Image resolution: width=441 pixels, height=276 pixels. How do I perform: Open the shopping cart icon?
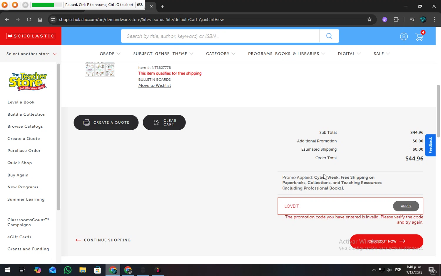pos(420,36)
